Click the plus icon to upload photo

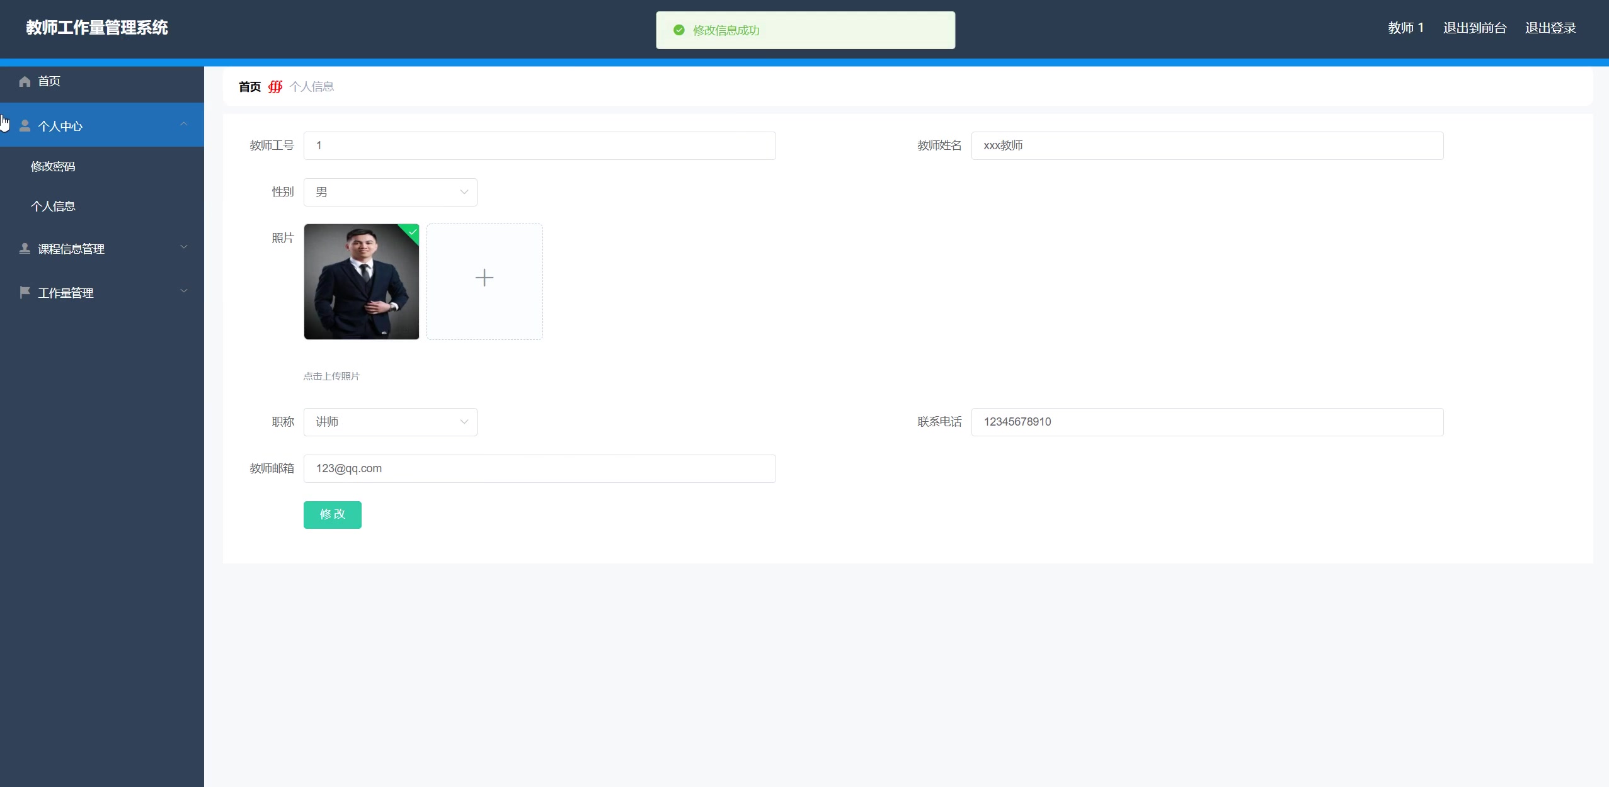point(484,278)
